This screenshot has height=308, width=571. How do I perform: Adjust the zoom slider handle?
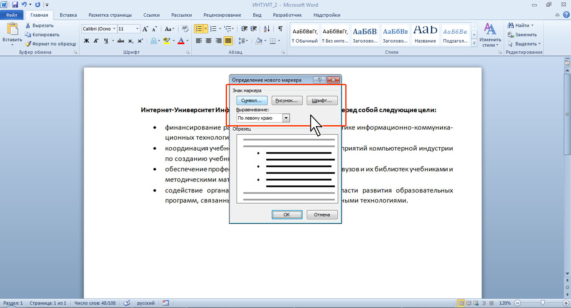543,303
